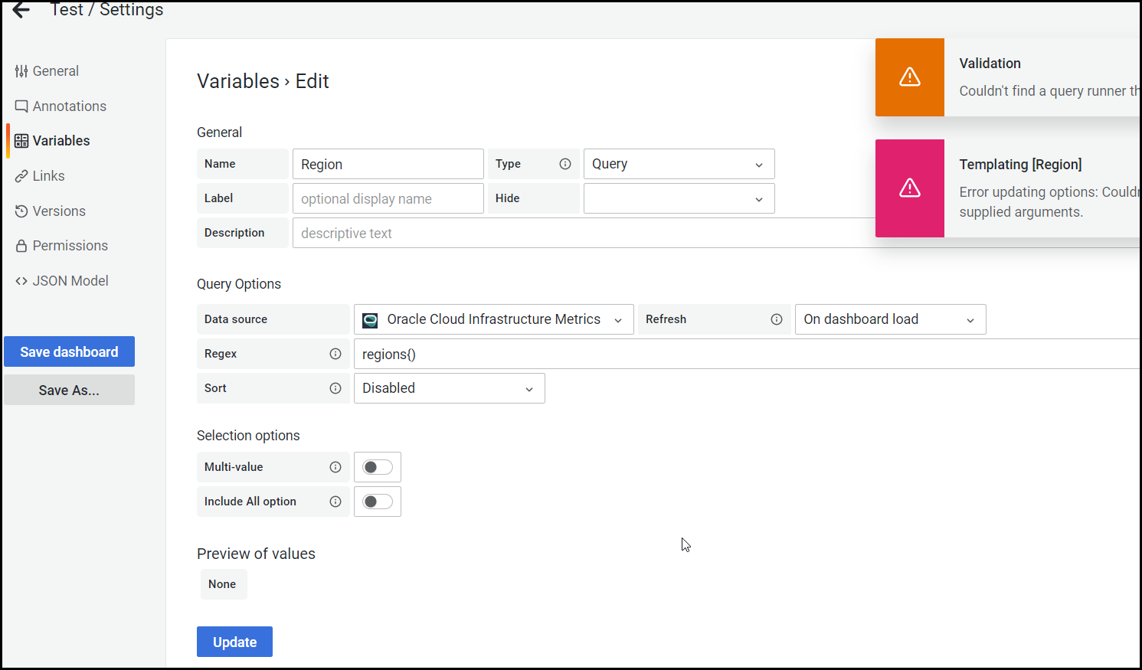Click the Name field containing Region
The height and width of the screenshot is (670, 1142).
click(x=388, y=163)
